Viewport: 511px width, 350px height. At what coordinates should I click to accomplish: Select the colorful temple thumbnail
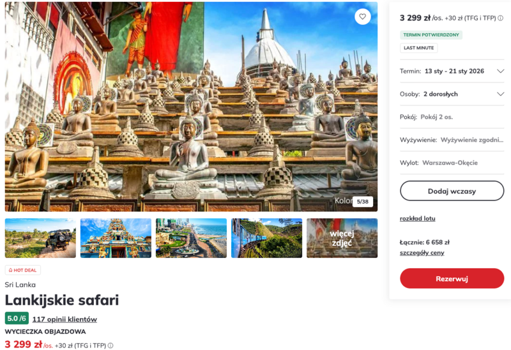coord(116,238)
